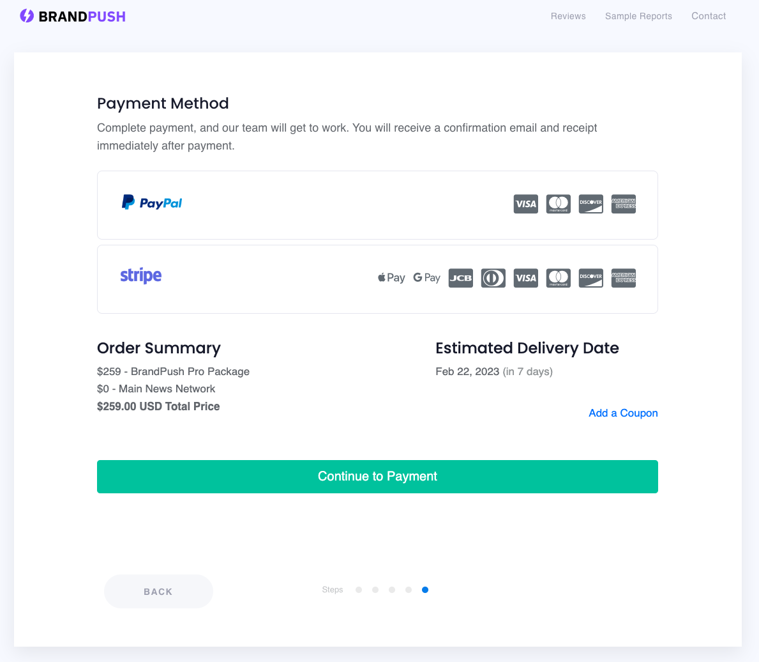Click the PayPal logo

tap(151, 203)
